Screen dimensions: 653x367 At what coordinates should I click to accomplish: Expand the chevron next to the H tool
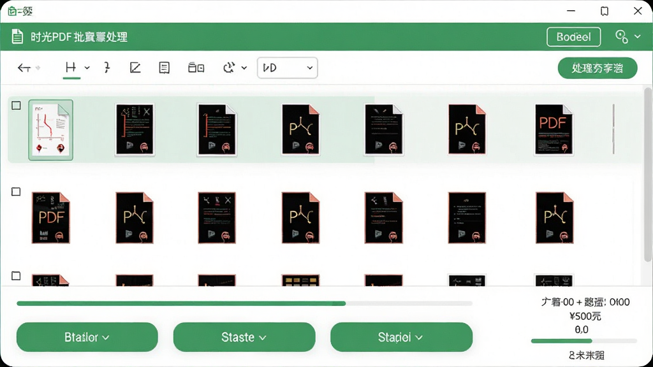(x=87, y=68)
